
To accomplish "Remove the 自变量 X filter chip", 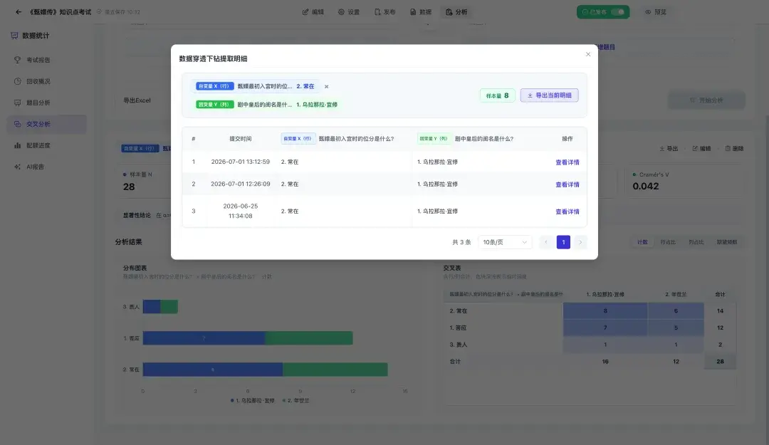I will point(327,86).
